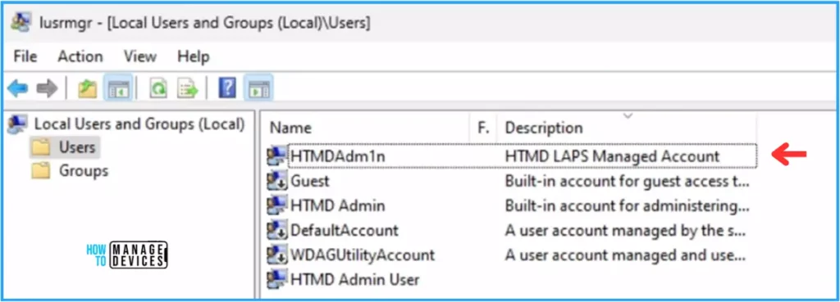Image resolution: width=840 pixels, height=302 pixels.
Task: Select Users node in console tree
Action: pos(76,147)
